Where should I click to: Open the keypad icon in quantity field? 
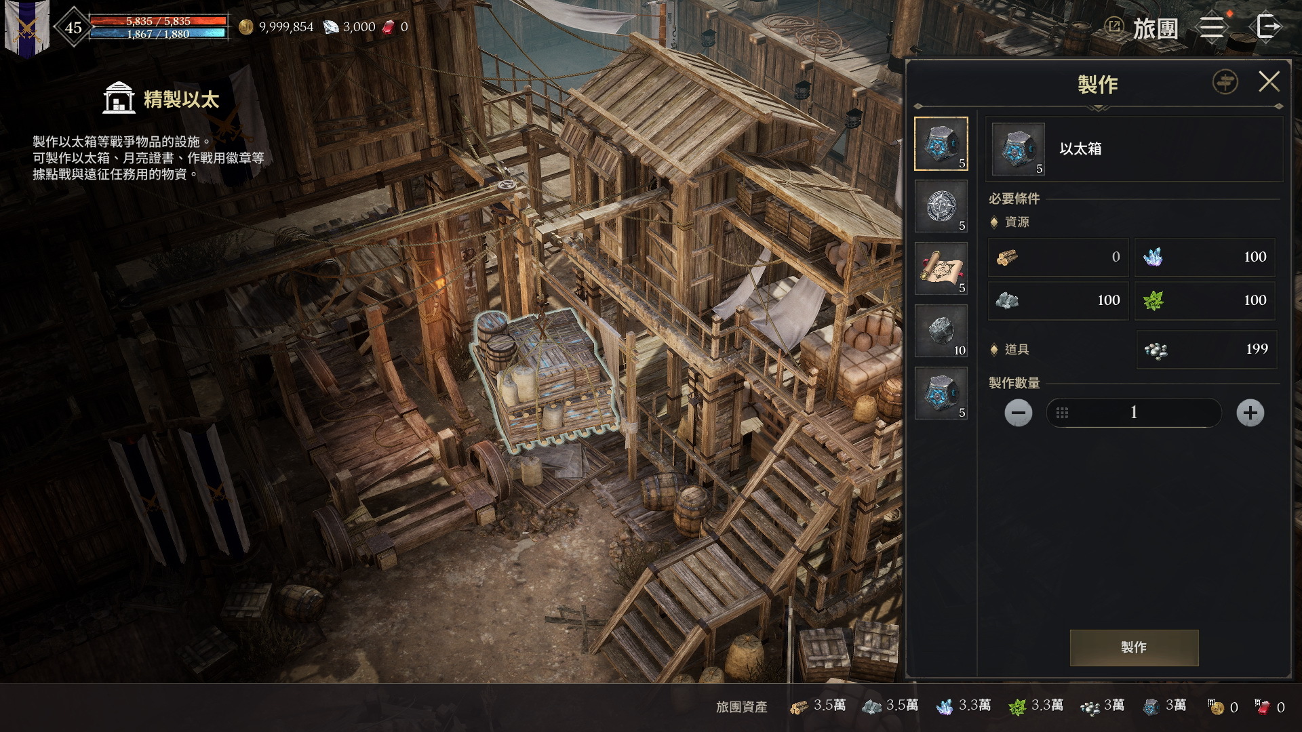click(1063, 413)
